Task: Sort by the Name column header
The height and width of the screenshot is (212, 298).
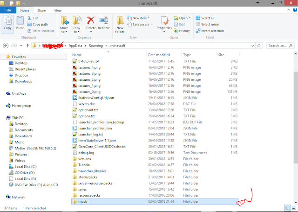Action: click(77, 55)
